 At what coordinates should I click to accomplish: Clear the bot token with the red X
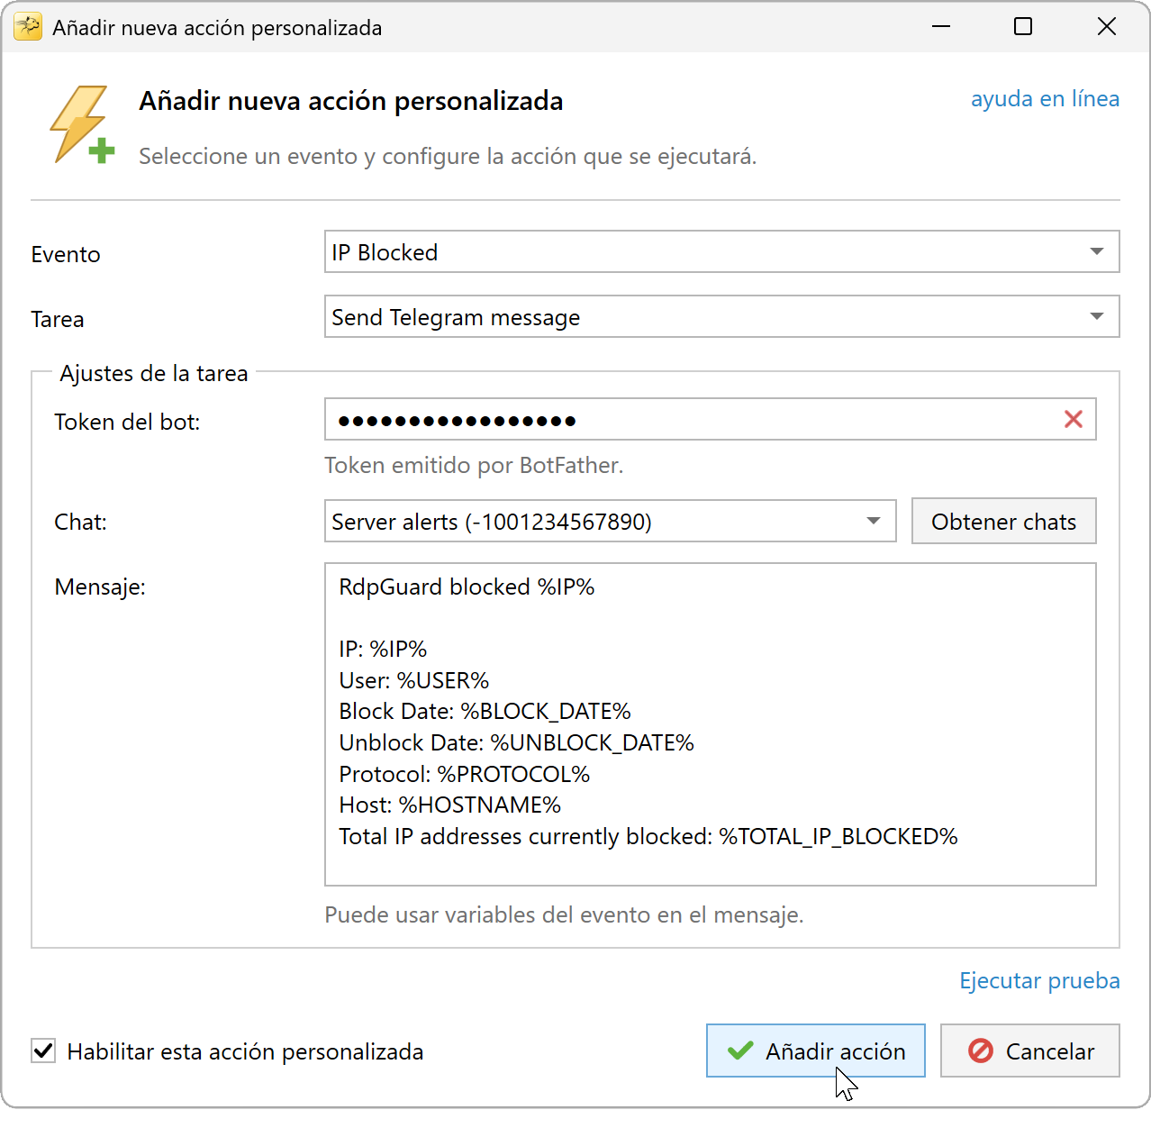click(1074, 419)
